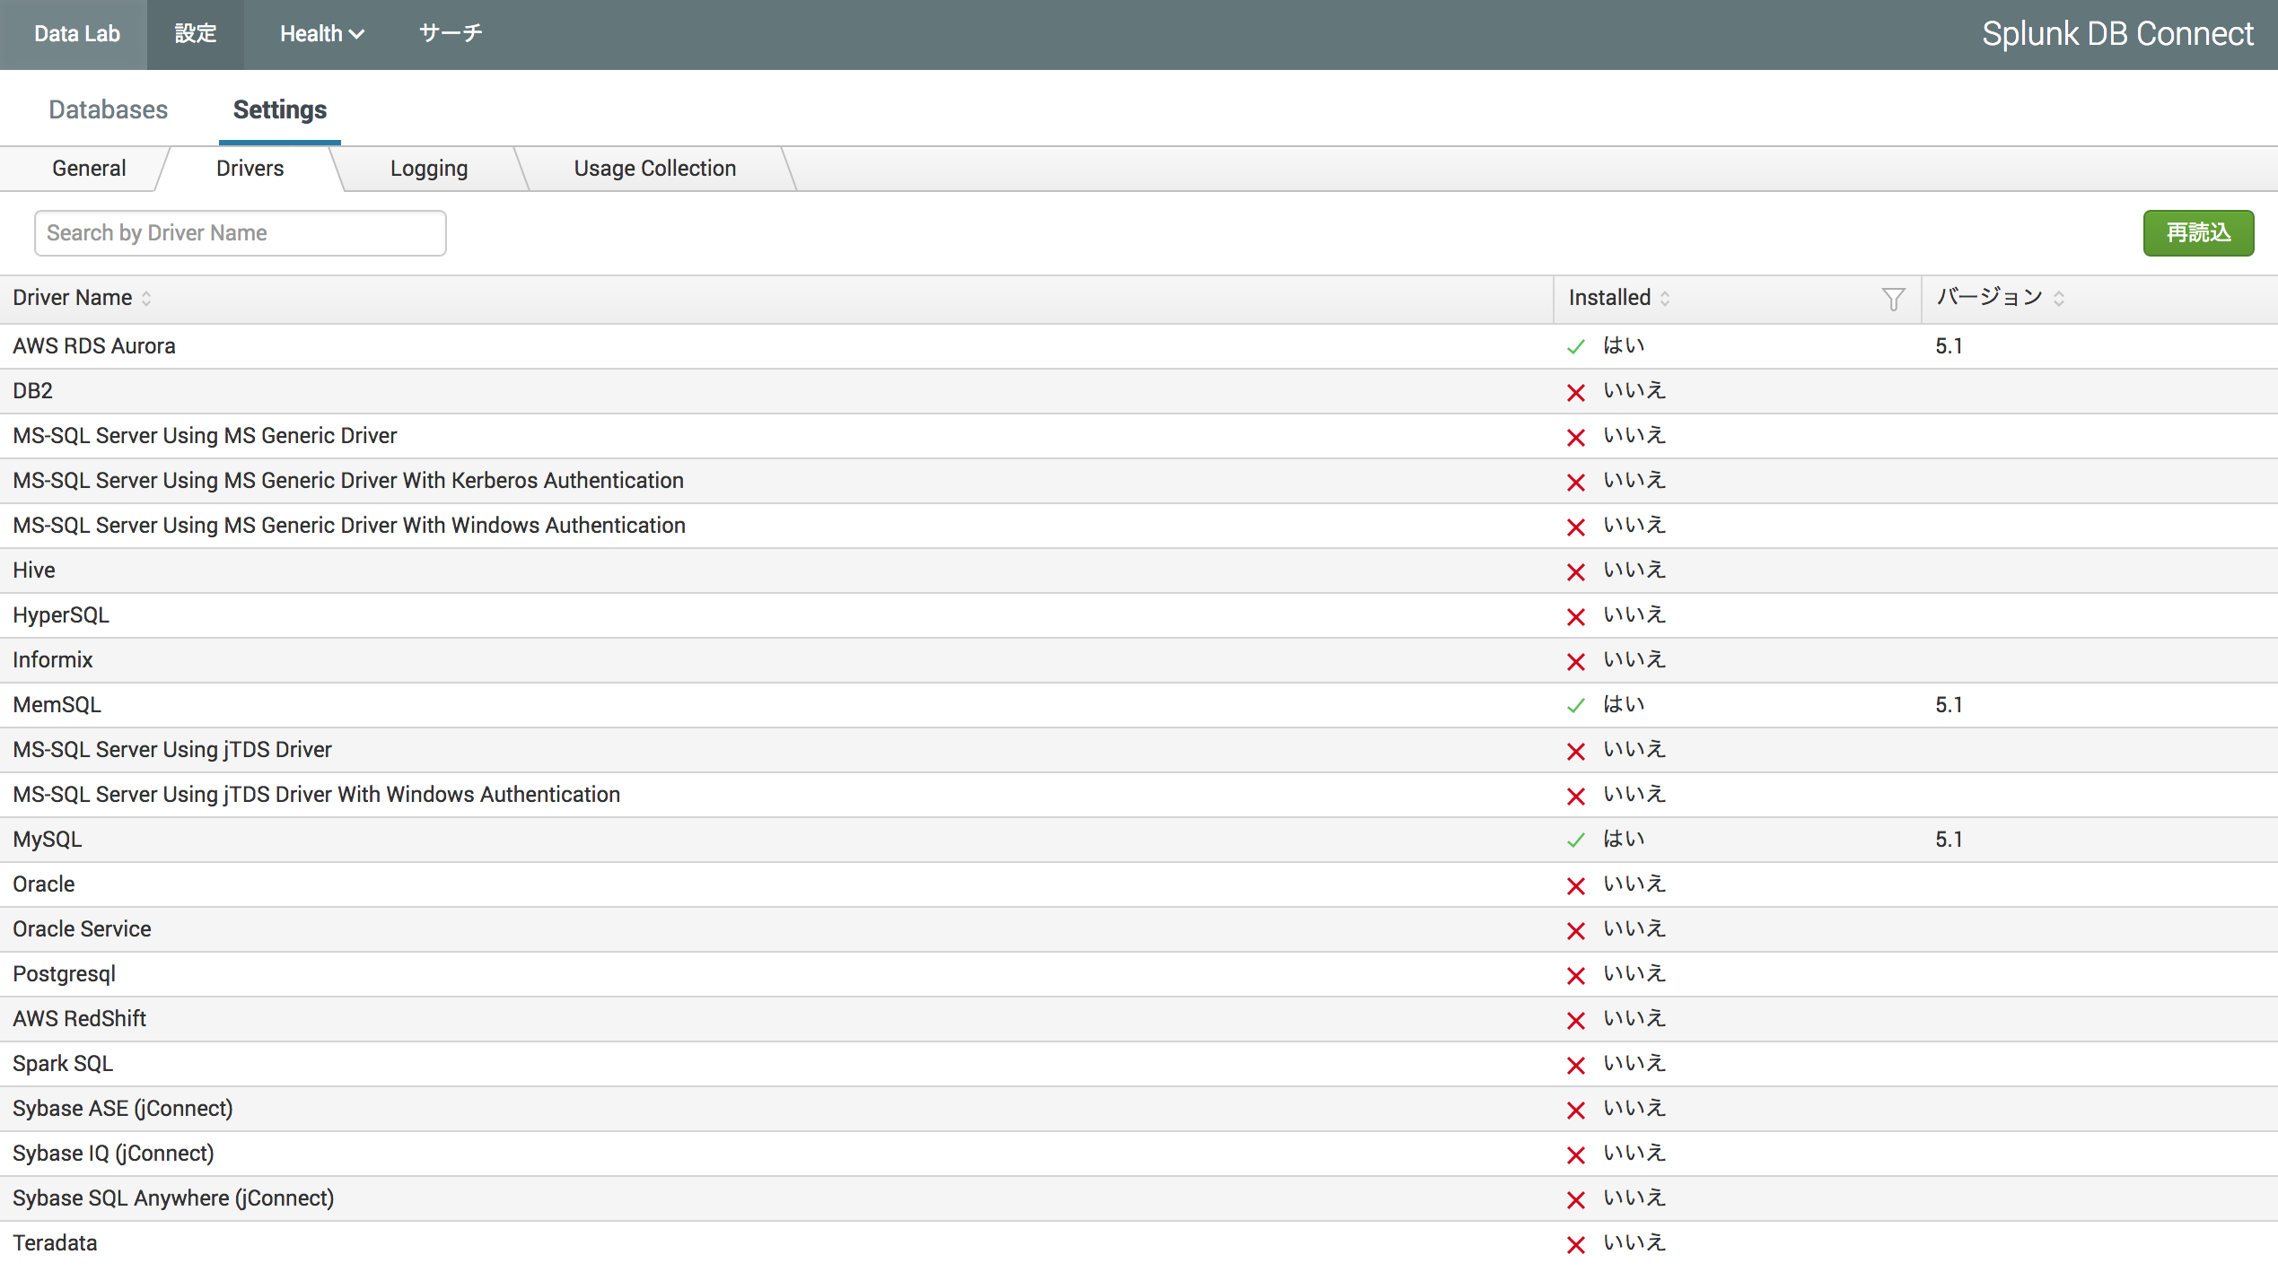
Task: Click いいえ status in Sybase ASE row
Action: (x=1634, y=1109)
